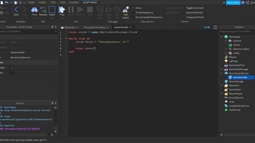Open the MODEL ribbon tab
This screenshot has width=255, height=143.
point(43,2)
